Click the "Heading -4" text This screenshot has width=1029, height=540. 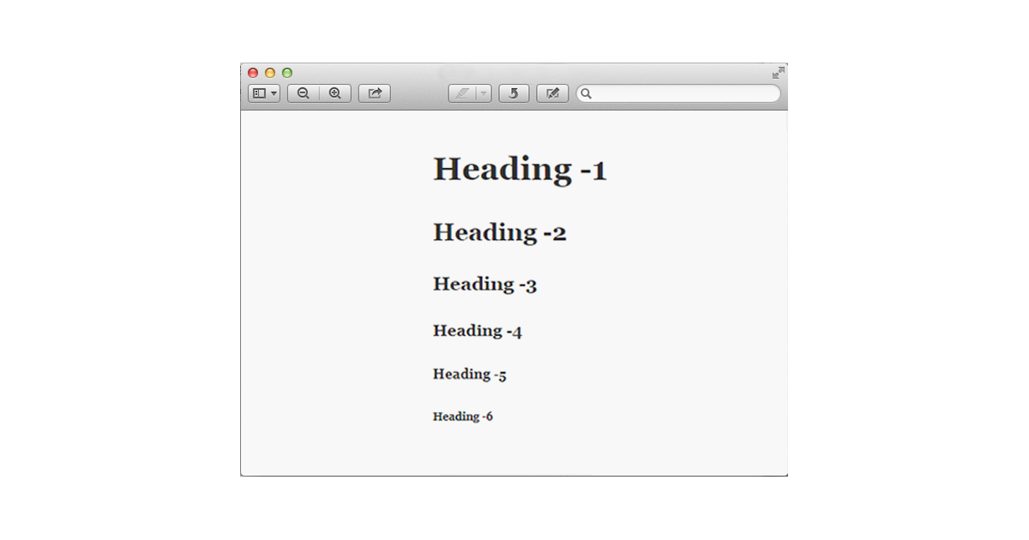[477, 331]
